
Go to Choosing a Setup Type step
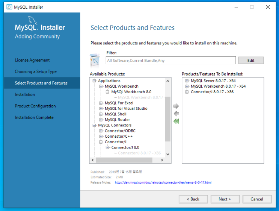[36, 71]
